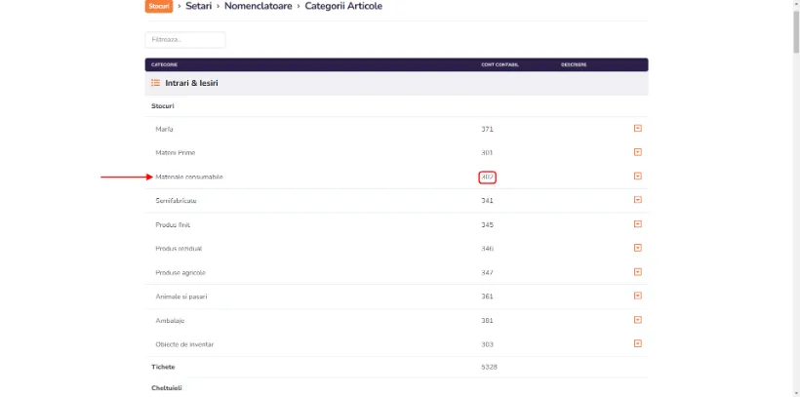This screenshot has height=397, width=800.
Task: Select the Produs finit category name
Action: click(173, 224)
